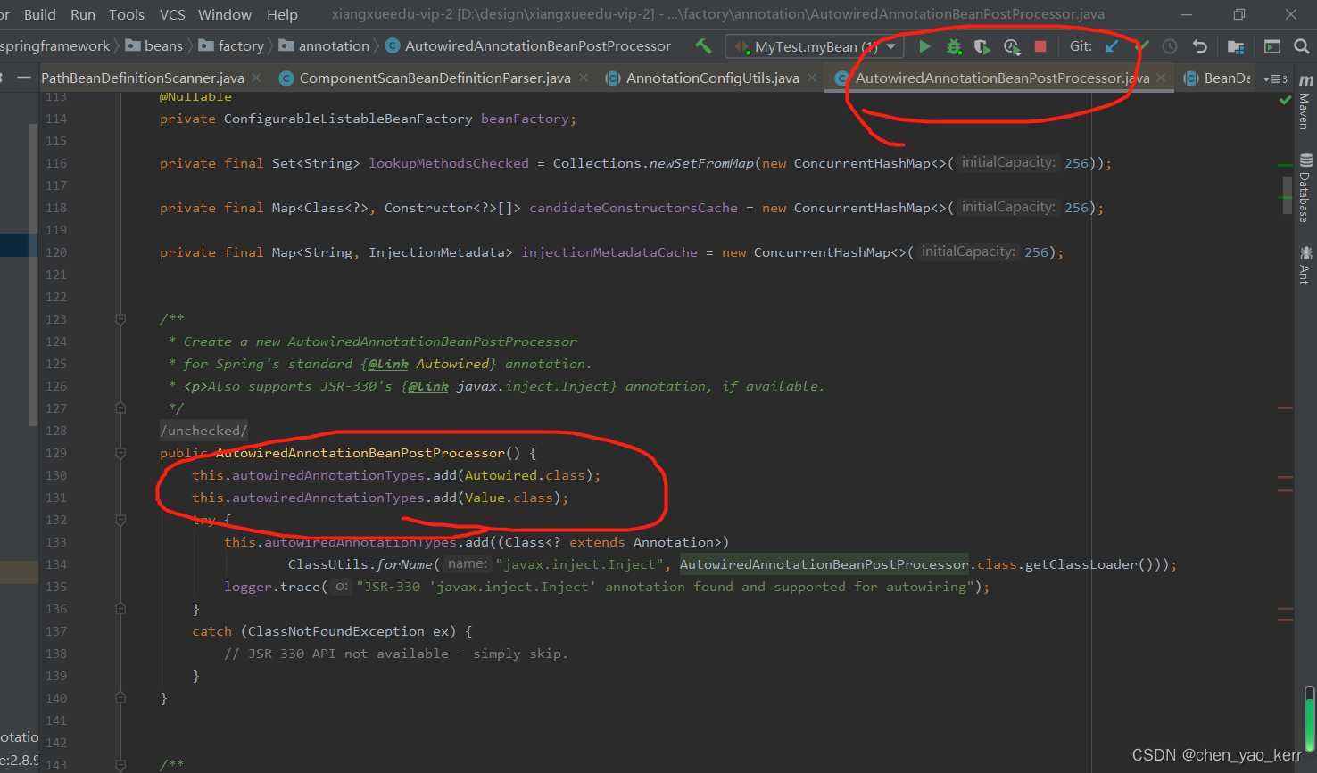This screenshot has width=1317, height=773.
Task: Click the annotation breadcrumb folder
Action: tap(325, 46)
